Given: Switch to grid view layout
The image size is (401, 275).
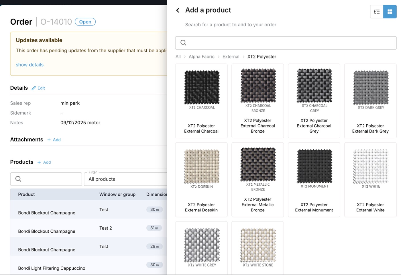Looking at the screenshot, I should click(390, 12).
